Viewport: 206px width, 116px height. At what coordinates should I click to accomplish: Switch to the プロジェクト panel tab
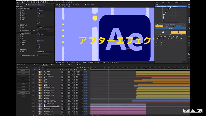click(x=19, y=4)
